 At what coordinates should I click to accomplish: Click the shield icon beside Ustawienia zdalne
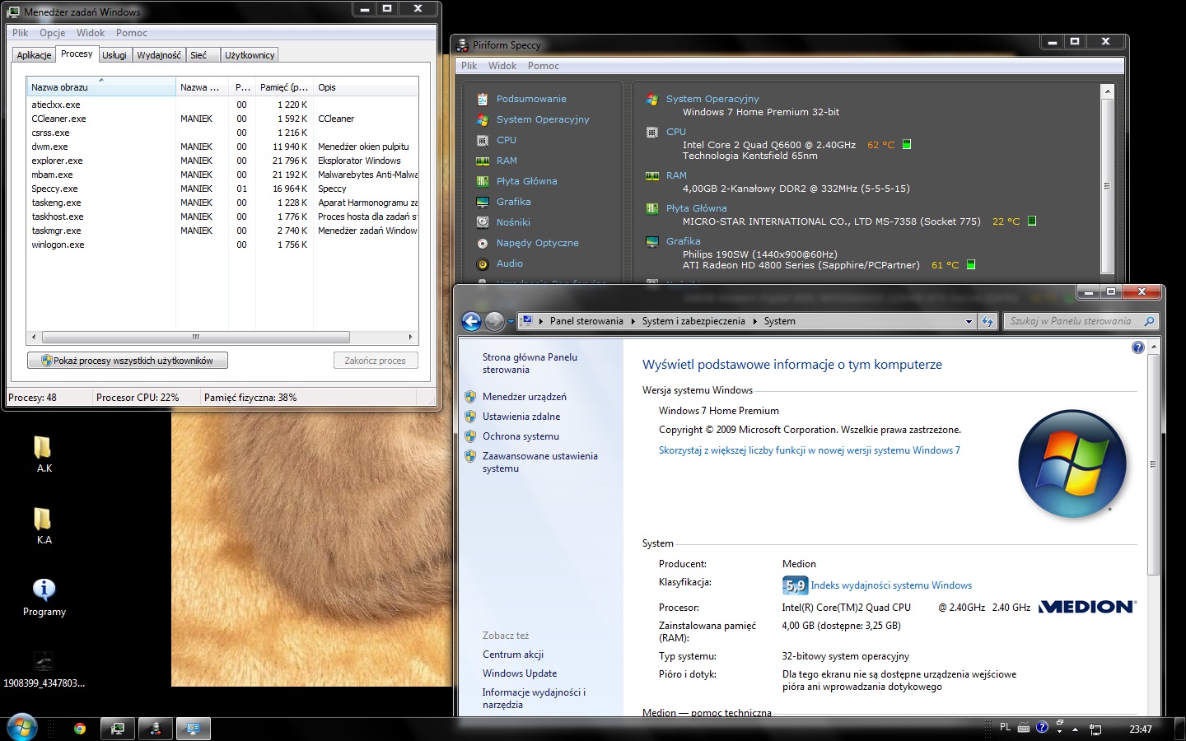470,417
